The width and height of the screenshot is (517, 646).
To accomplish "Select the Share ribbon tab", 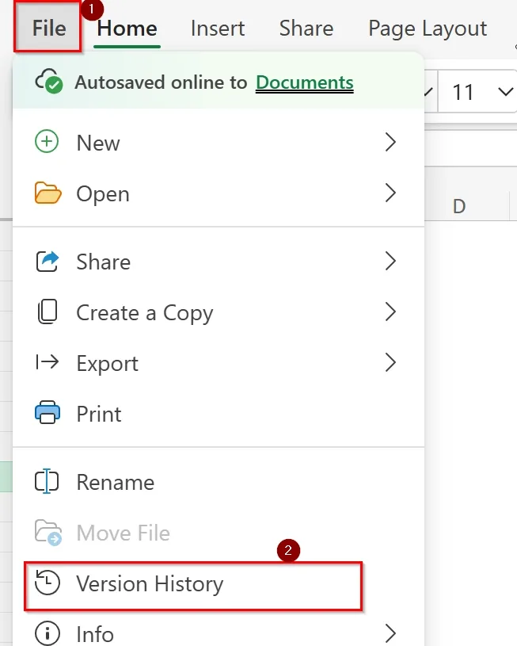I will coord(306,29).
